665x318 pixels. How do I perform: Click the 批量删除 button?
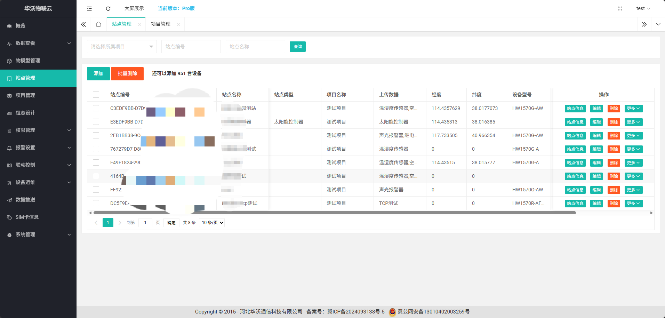point(127,73)
